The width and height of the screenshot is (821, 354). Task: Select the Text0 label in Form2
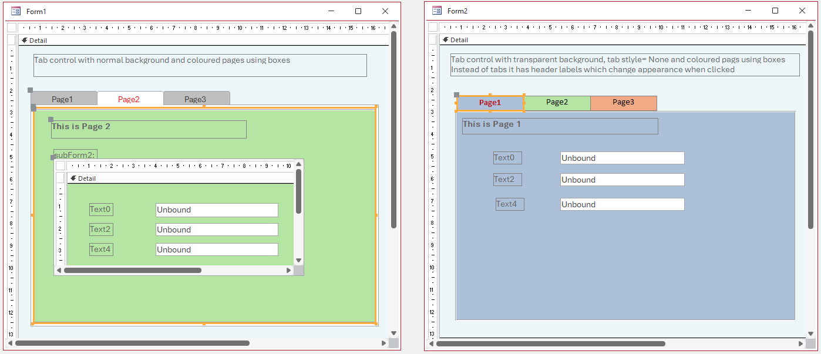pos(507,158)
